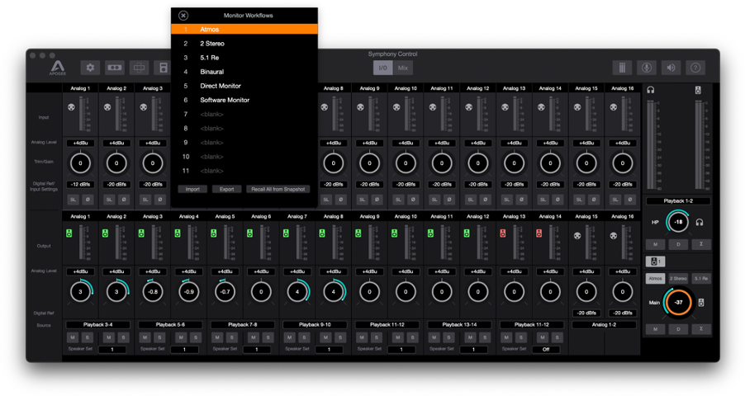Click the speaker icon above the right-side meters

(x=698, y=90)
